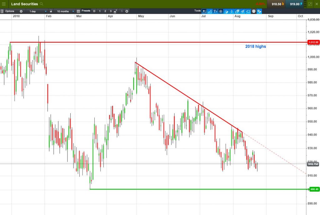Screen dimensions: 320x215
Task: Click the search icon beside Land Securities
Action: pyautogui.click(x=42, y=4)
